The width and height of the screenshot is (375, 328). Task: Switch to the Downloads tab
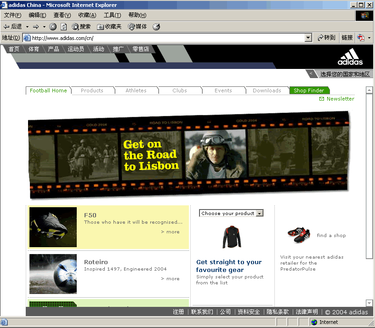pos(267,90)
